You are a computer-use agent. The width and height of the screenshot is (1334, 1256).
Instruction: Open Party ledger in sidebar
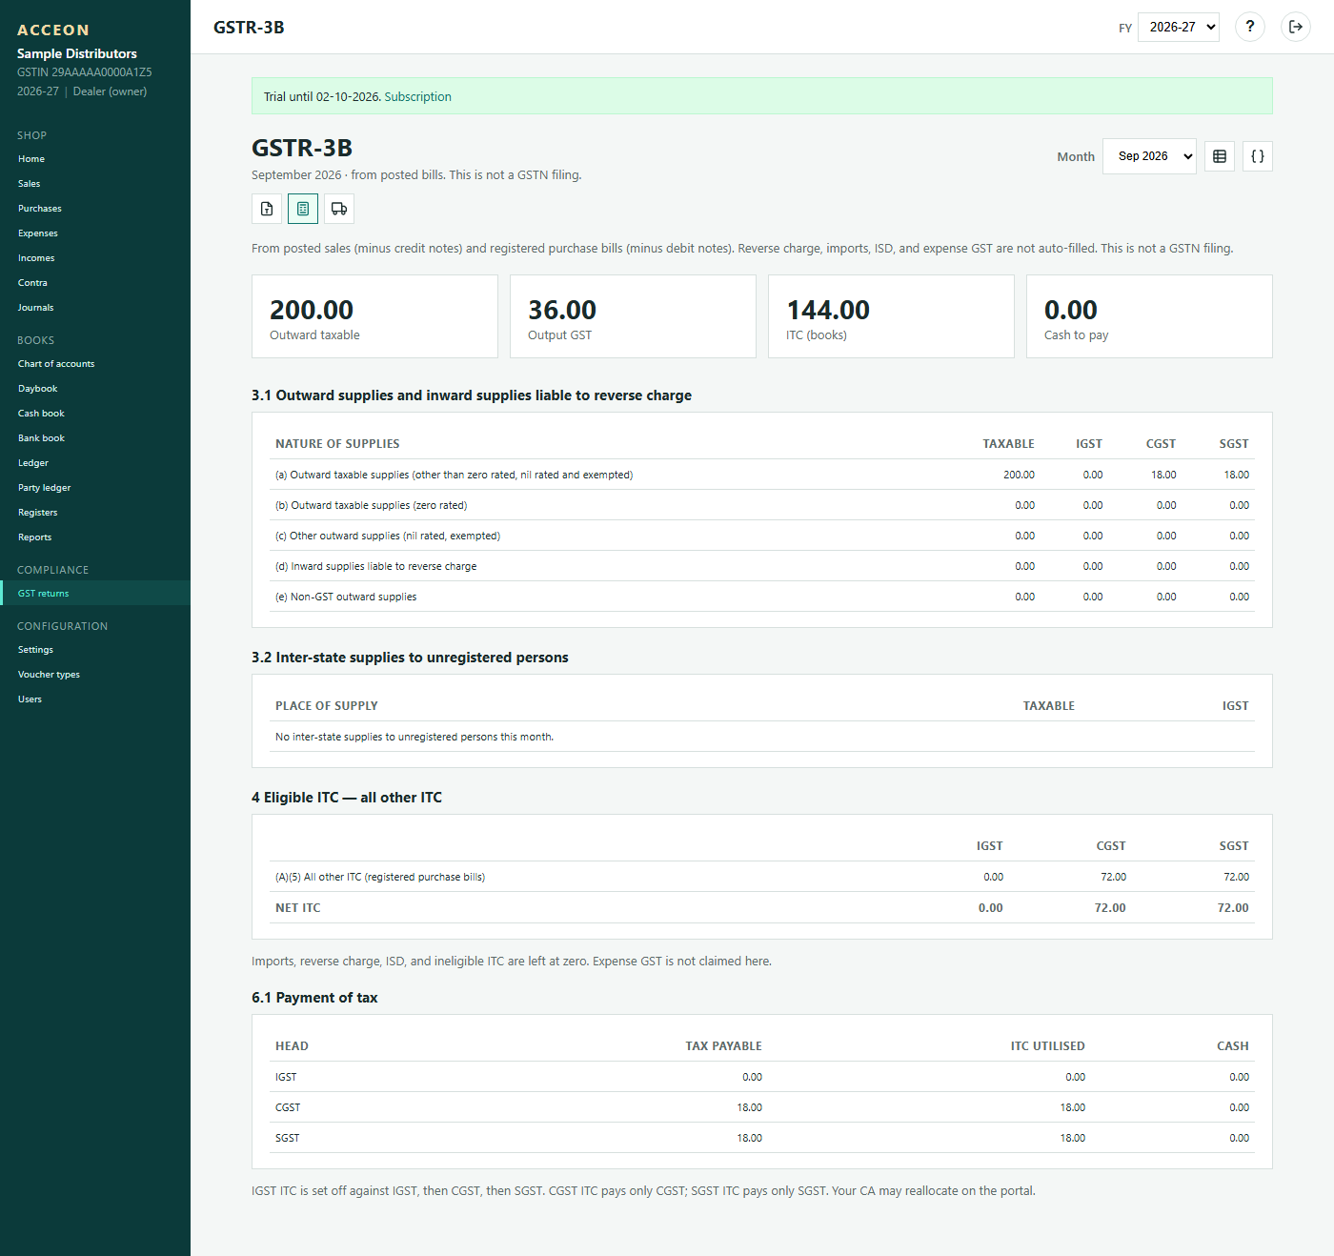pos(45,488)
